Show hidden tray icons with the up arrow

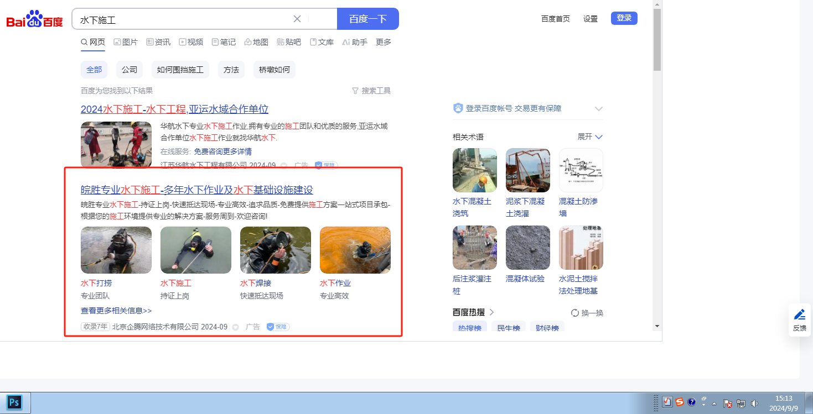pos(714,403)
